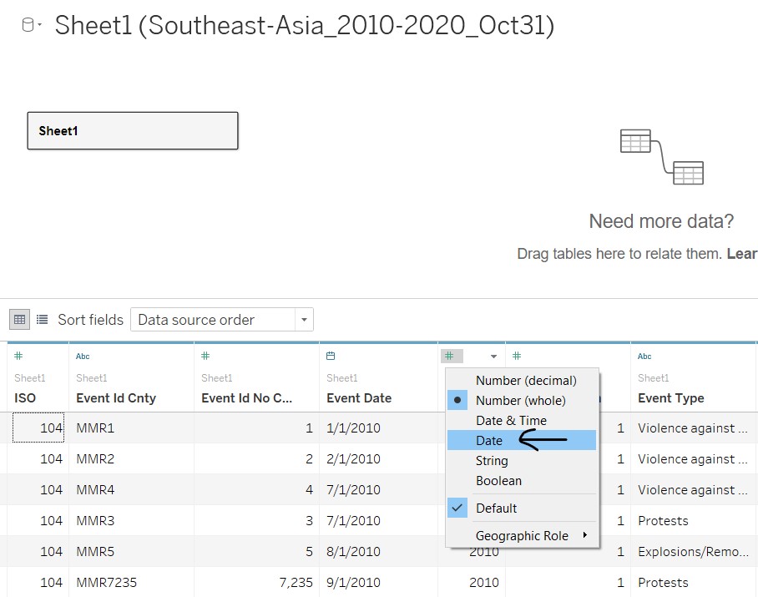Select Boolean data type option
This screenshot has height=597, width=758.
[x=498, y=481]
